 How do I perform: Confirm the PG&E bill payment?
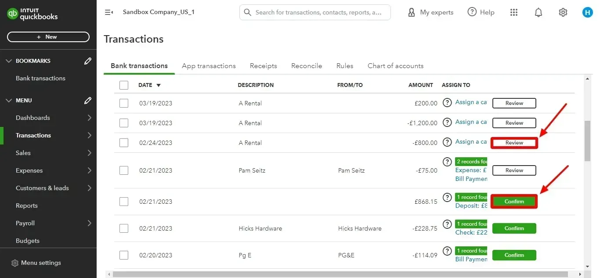pyautogui.click(x=514, y=255)
